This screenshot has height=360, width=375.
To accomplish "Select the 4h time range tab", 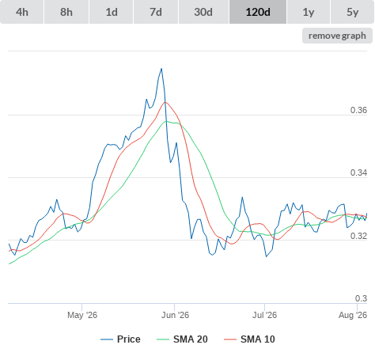I will (x=22, y=12).
